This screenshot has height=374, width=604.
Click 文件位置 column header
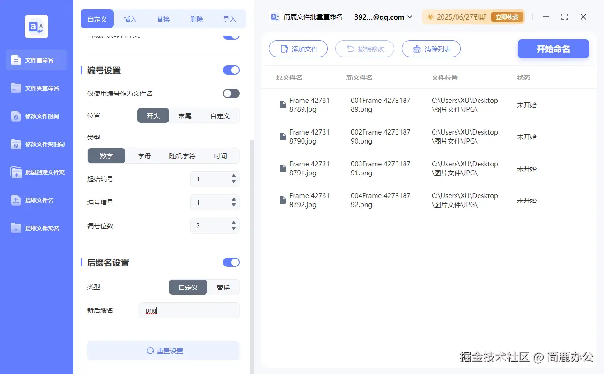point(445,78)
